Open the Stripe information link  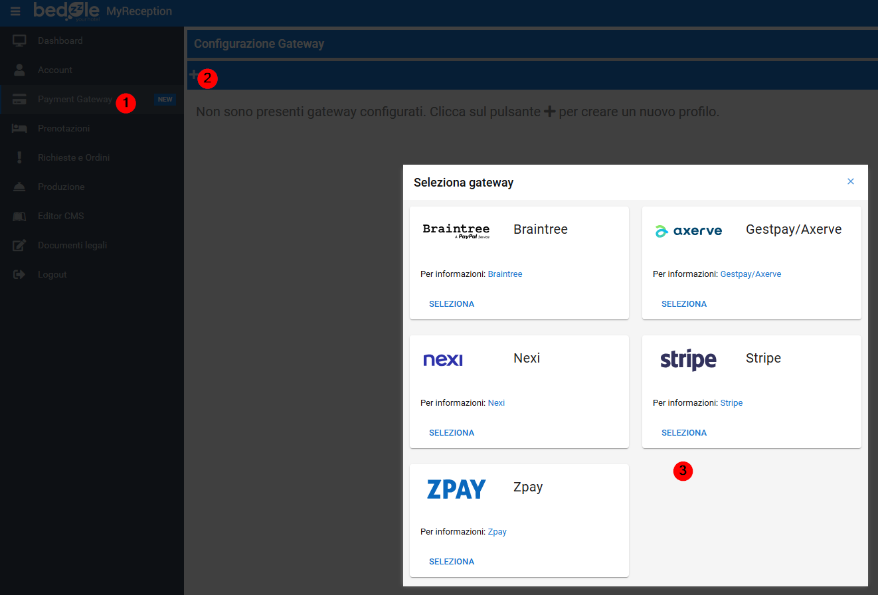pyautogui.click(x=731, y=403)
